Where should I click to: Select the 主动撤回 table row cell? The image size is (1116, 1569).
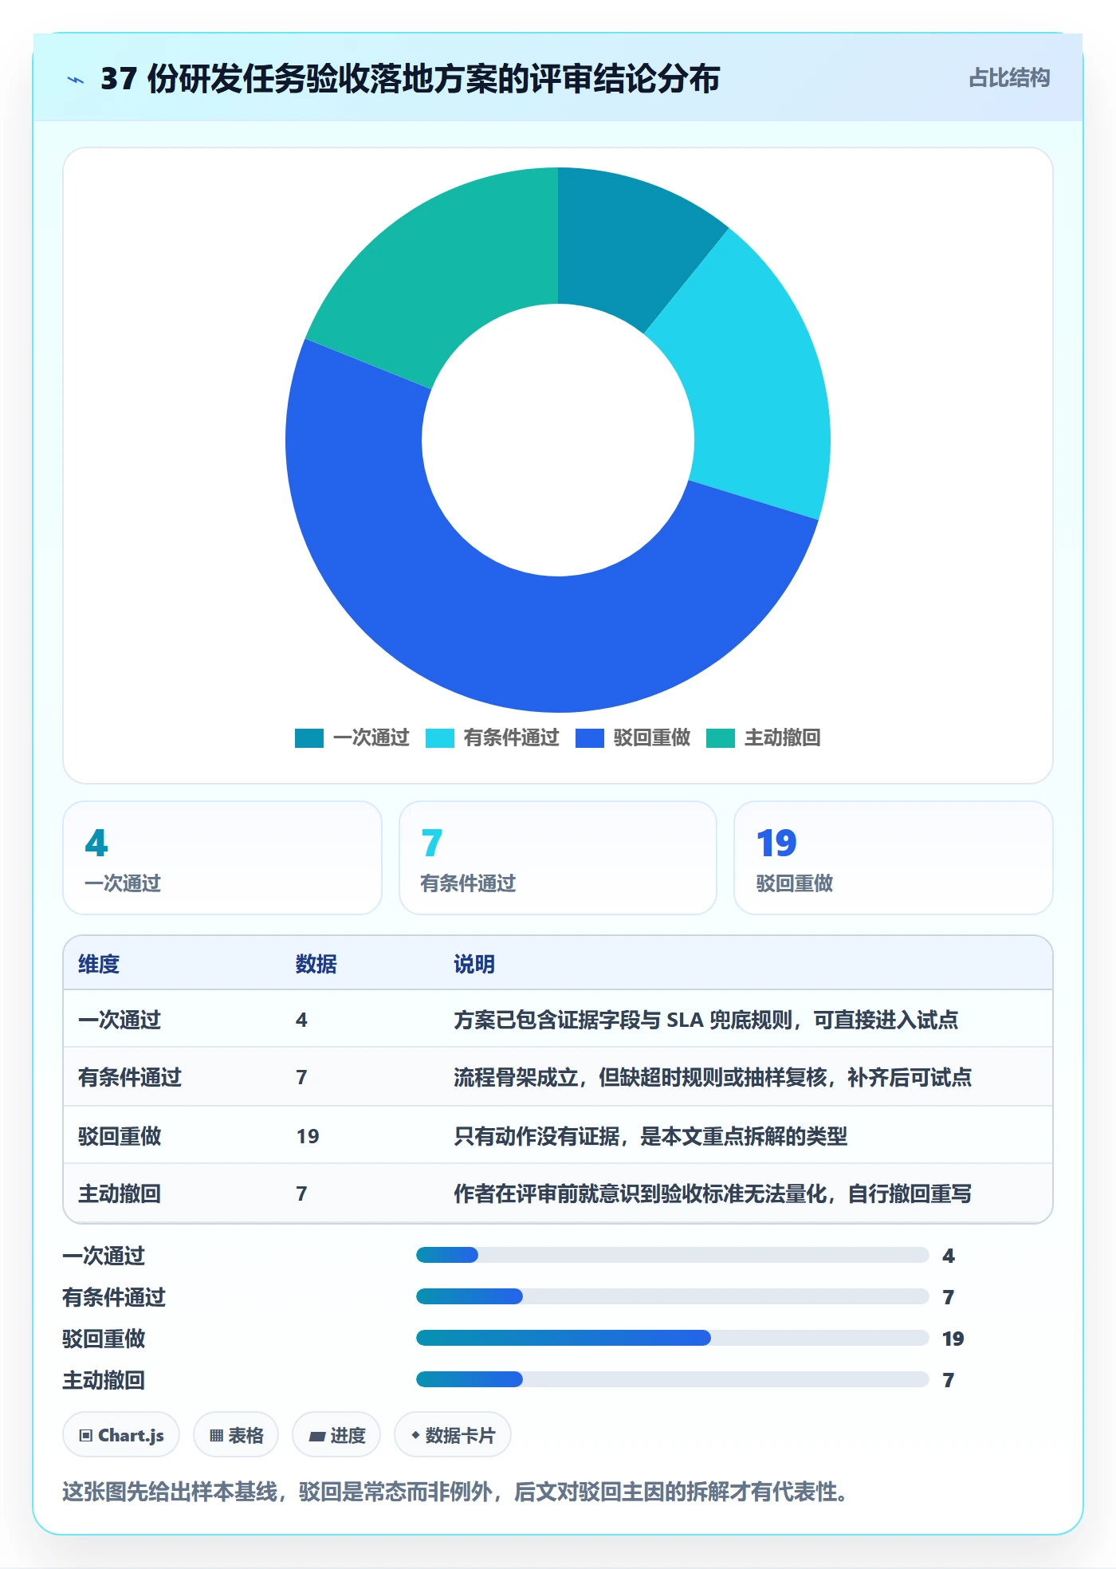point(120,1193)
